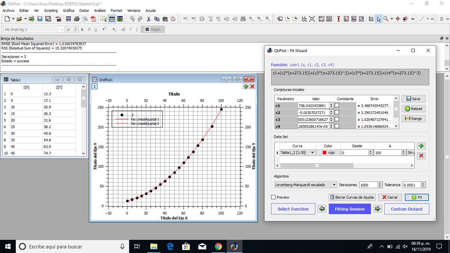The height and width of the screenshot is (253, 450).
Task: Open the Ventana menu
Action: point(134,10)
